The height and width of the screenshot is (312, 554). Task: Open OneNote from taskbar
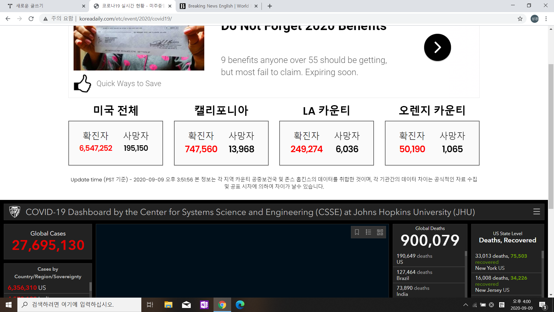[x=204, y=304]
